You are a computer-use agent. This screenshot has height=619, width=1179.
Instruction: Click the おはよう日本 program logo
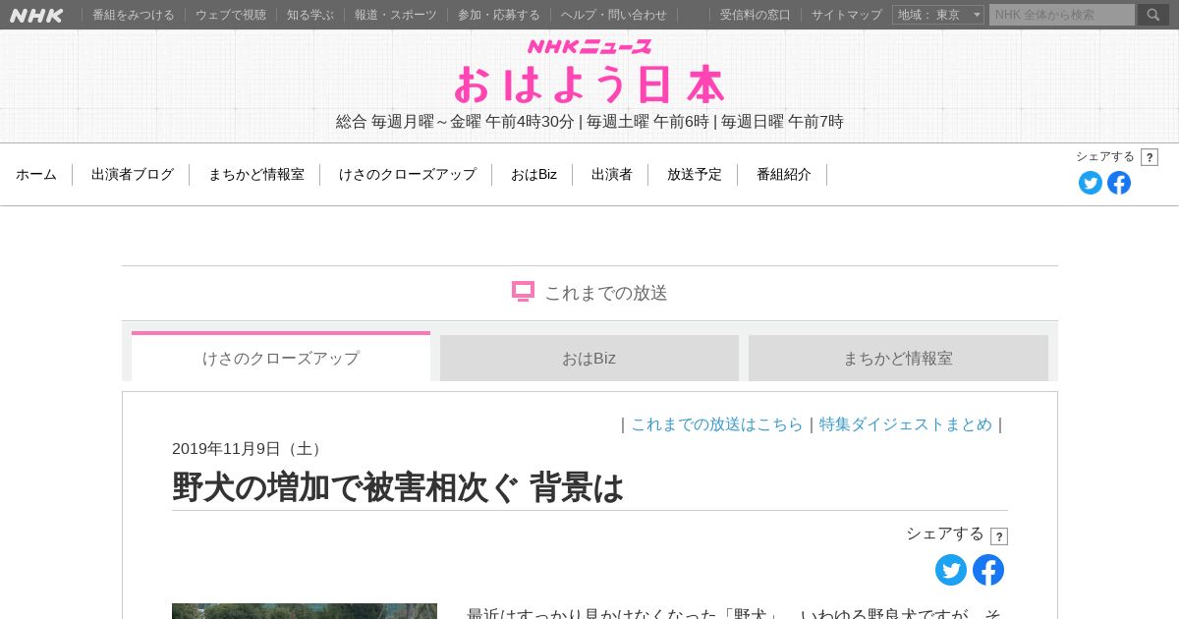(x=589, y=84)
